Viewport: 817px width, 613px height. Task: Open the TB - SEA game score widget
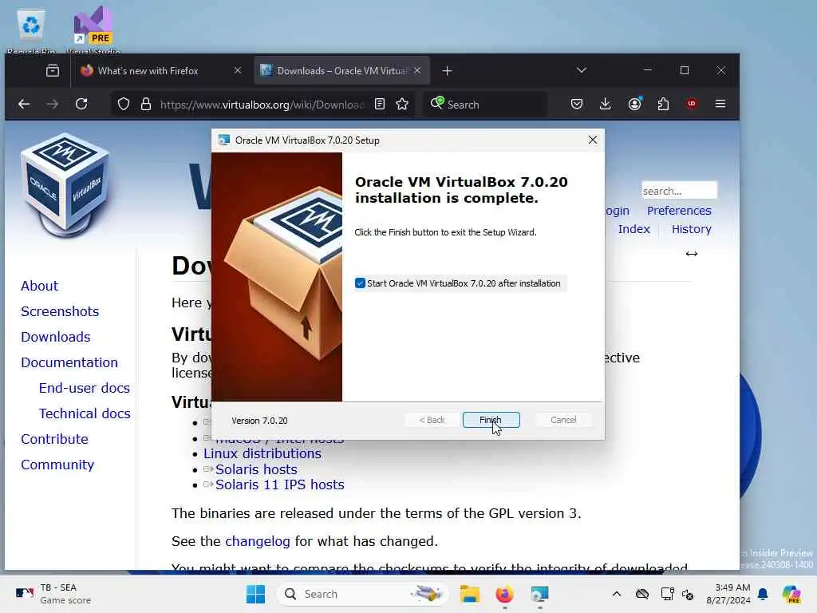[x=52, y=594]
